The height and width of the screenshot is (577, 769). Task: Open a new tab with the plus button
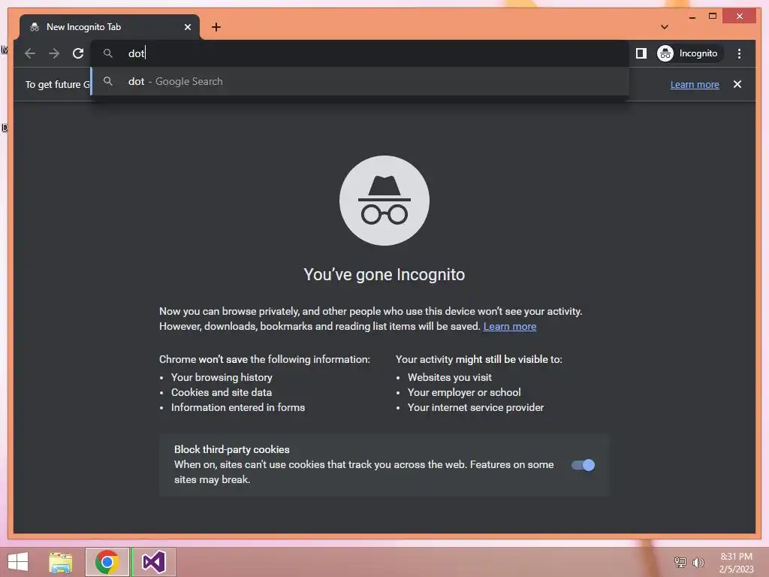(216, 27)
